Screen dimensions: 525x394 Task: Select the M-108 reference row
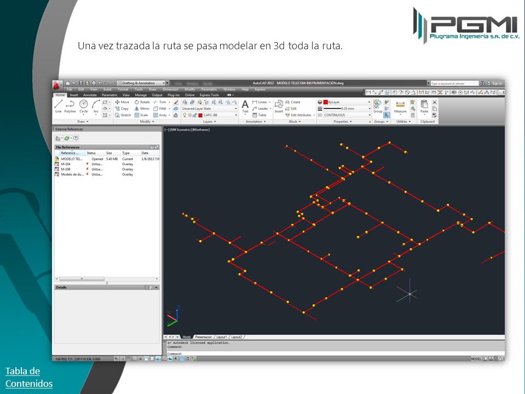point(107,169)
